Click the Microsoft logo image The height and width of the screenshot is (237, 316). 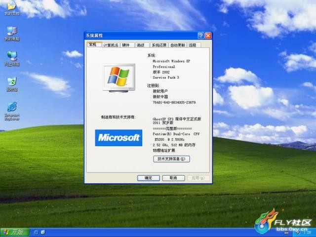point(118,138)
